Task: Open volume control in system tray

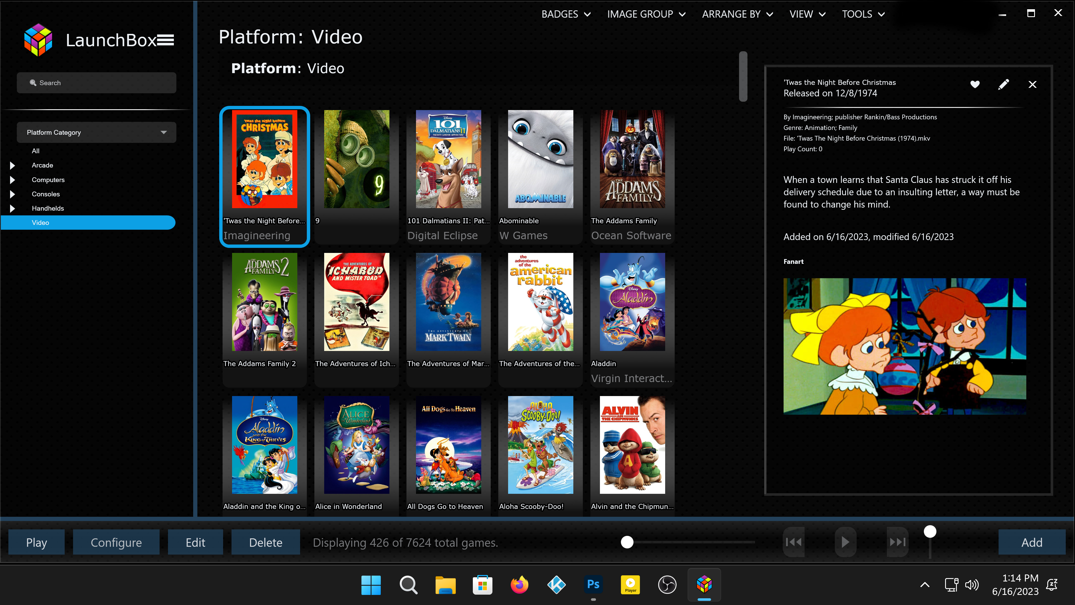Action: 972,585
